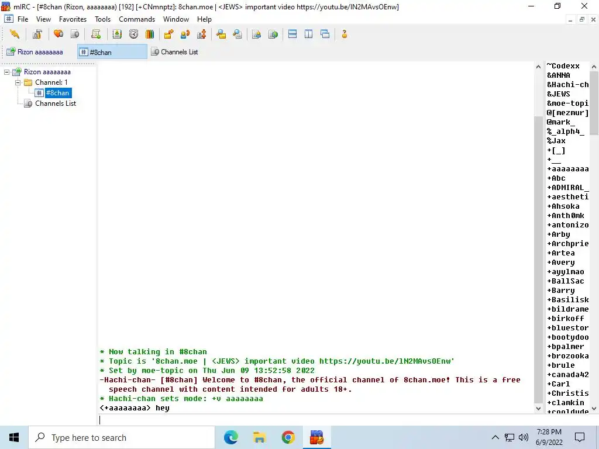
Task: Open the Log Files icon
Action: tap(237, 34)
